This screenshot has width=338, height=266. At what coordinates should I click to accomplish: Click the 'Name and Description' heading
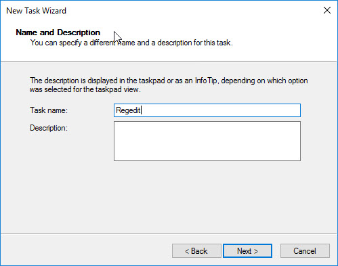[x=58, y=32]
